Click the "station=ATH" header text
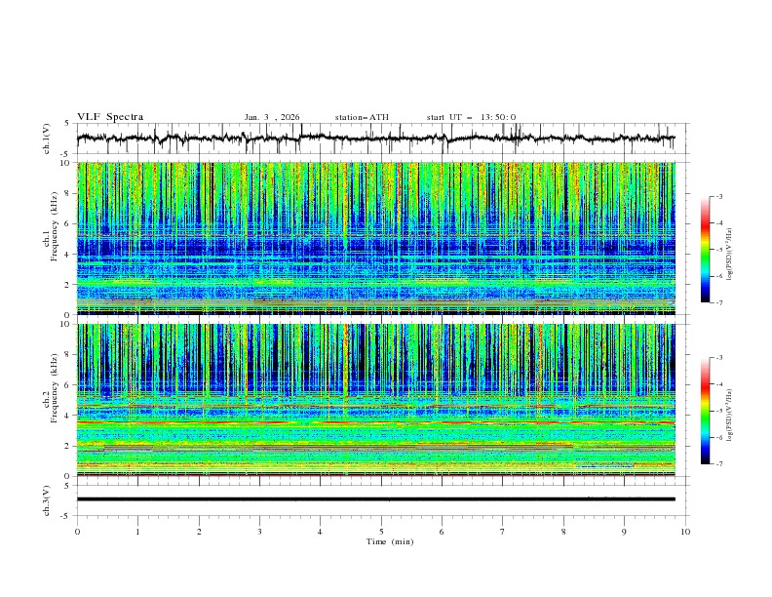 362,117
